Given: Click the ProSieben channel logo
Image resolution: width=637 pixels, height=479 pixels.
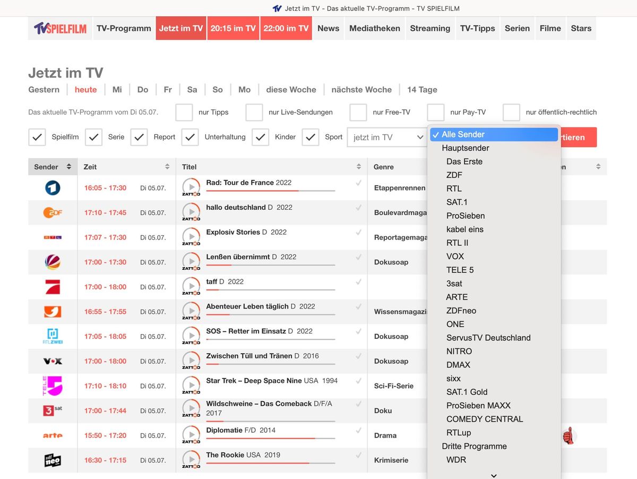Looking at the screenshot, I should pyautogui.click(x=53, y=287).
